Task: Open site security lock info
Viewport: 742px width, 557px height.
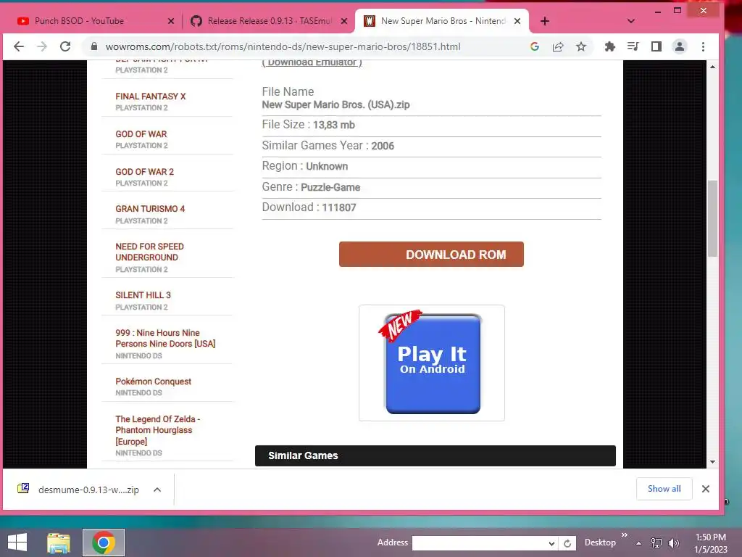Action: (93, 46)
